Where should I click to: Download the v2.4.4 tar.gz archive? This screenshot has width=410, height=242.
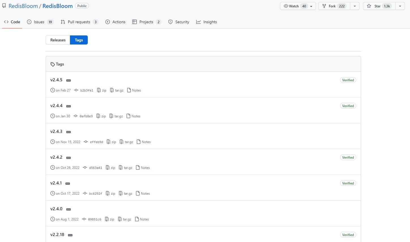[116, 116]
